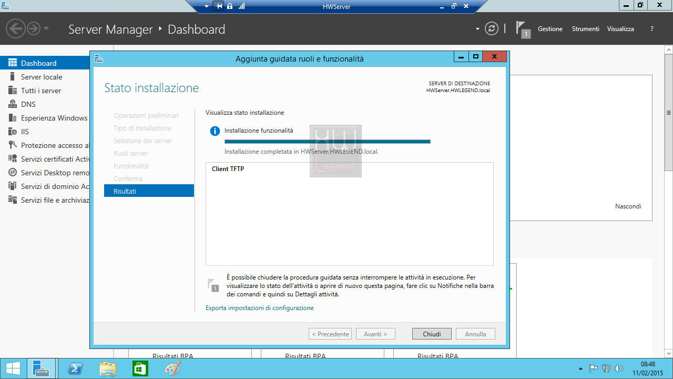
Task: Click the Client TFTP entry in results
Action: 228,169
